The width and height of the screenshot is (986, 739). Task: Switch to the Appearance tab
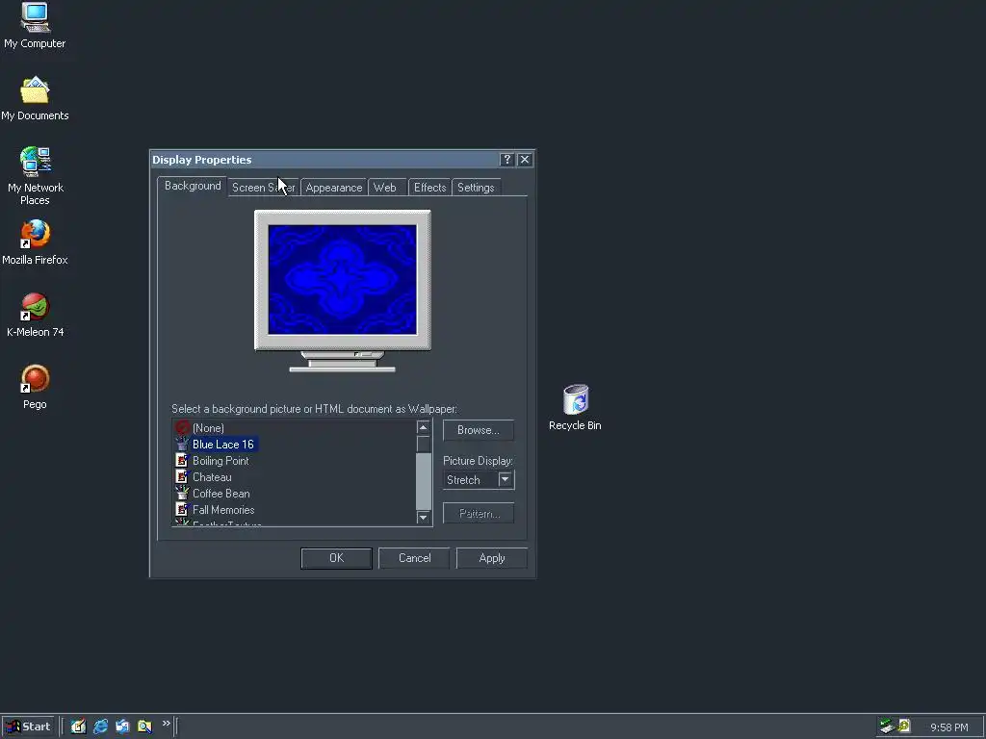334,188
